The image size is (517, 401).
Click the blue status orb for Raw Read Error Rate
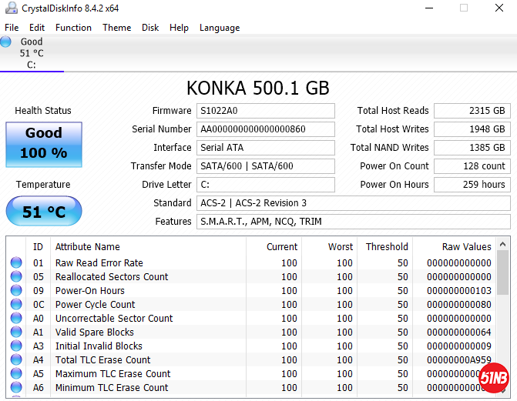tap(16, 263)
